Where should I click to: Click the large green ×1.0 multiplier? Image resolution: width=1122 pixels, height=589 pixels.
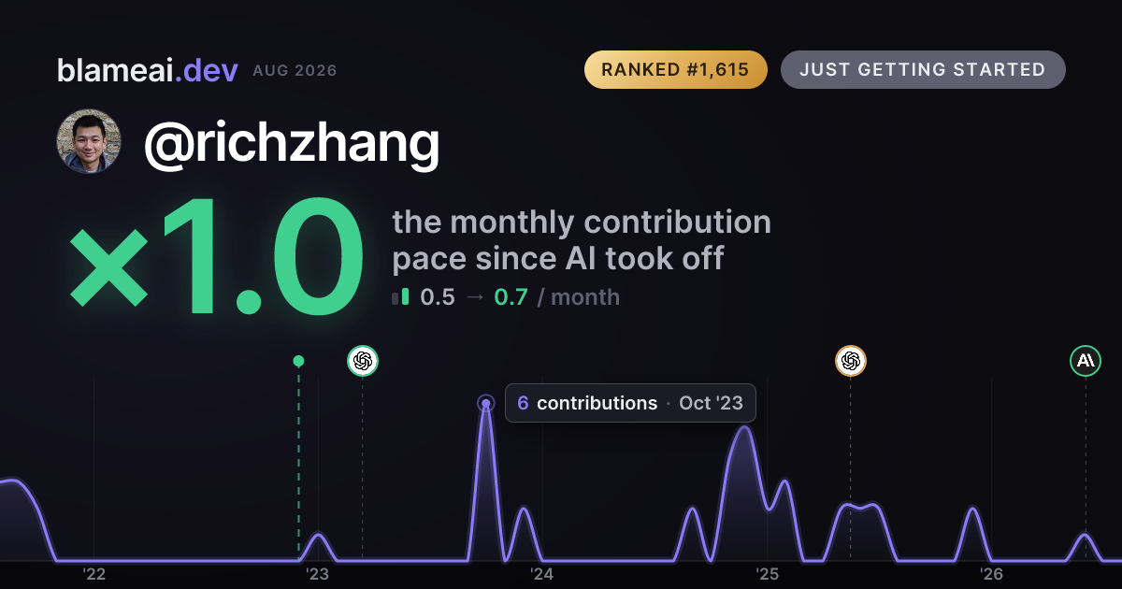217,260
